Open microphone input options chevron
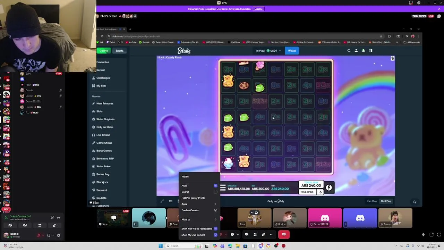 point(43,235)
